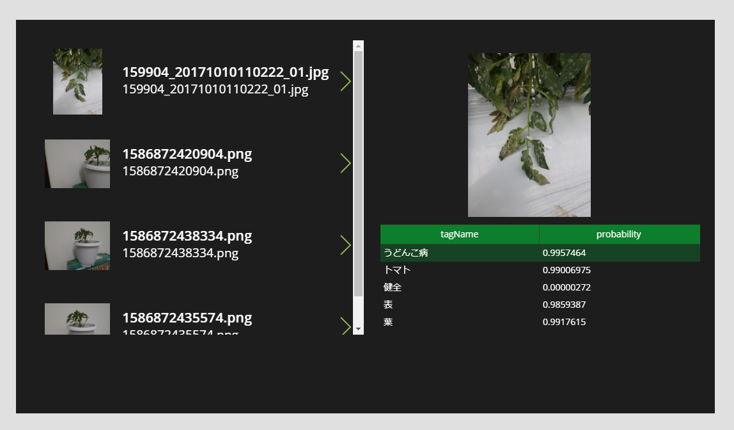The height and width of the screenshot is (430, 734).
Task: Click the gallery scrollbar thumb
Action: [x=359, y=174]
